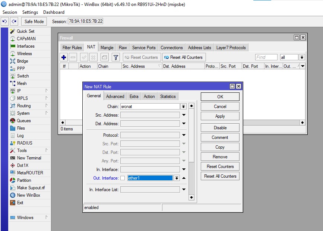The height and width of the screenshot is (231, 323).
Task: Click the Comment button
Action: (220, 137)
